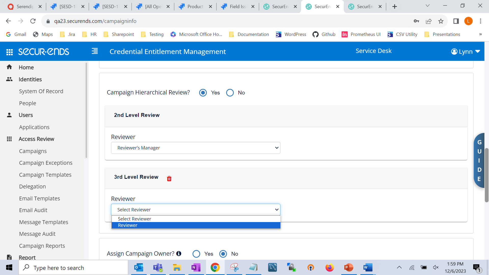Viewport: 489px width, 275px height.
Task: Delete the 3rd Level Review via trash icon
Action: click(169, 178)
